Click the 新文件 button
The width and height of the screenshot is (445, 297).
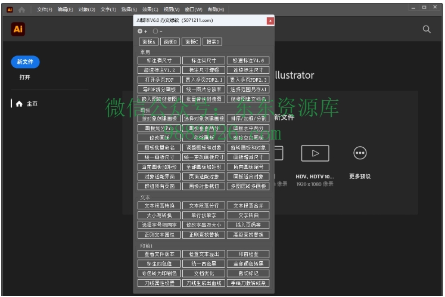point(25,61)
